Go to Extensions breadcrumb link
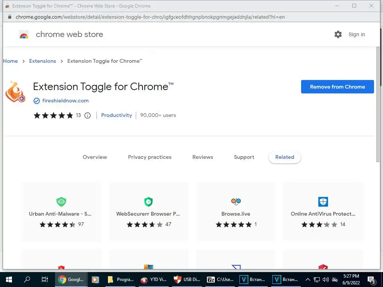Viewport: 383px width, 287px height. (43, 61)
